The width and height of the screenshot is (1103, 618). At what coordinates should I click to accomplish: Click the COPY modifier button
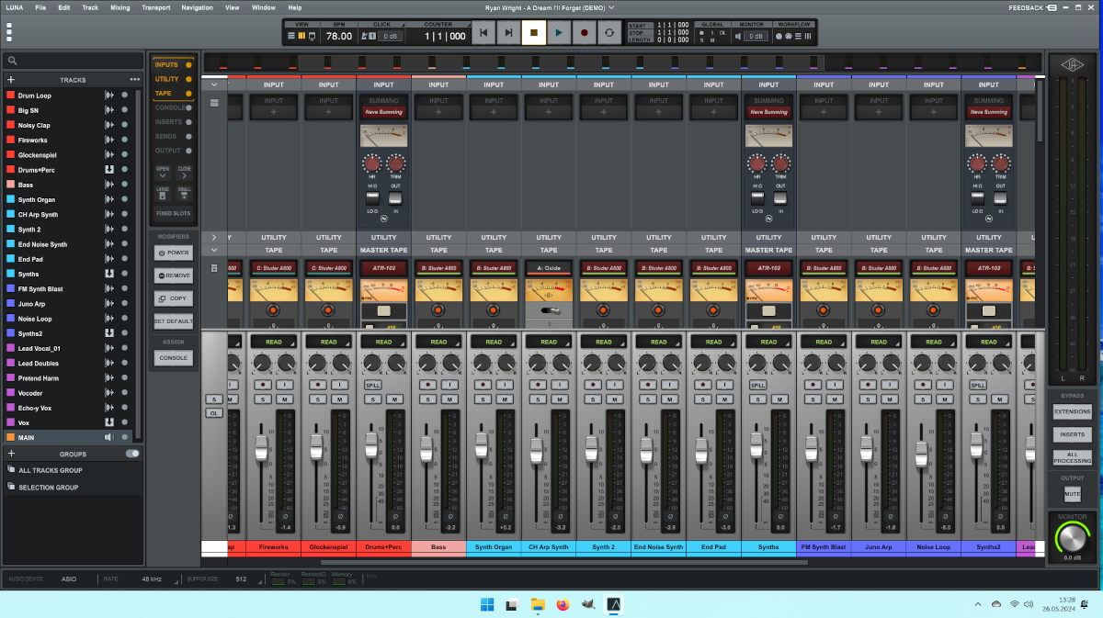pyautogui.click(x=174, y=298)
